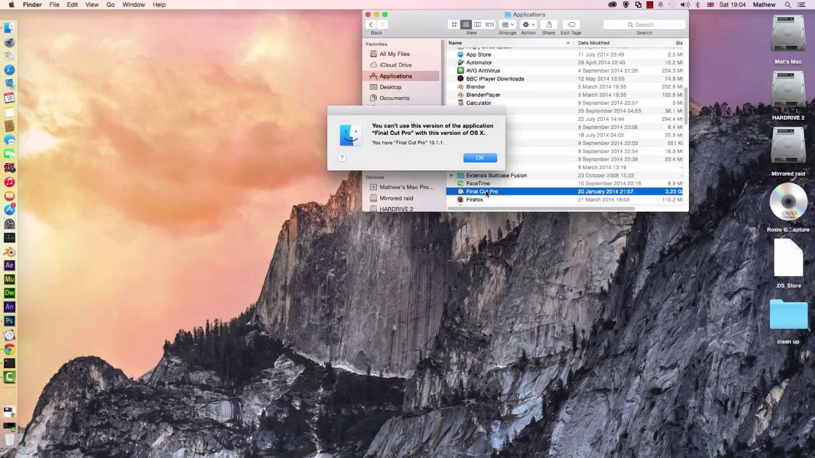Select the Automator app row
Screen dimensions: 815x458
[564, 62]
